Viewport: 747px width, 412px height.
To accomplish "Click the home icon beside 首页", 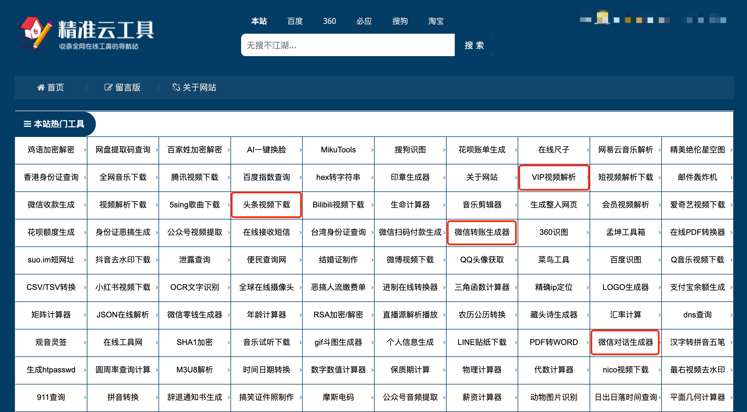I will 41,87.
